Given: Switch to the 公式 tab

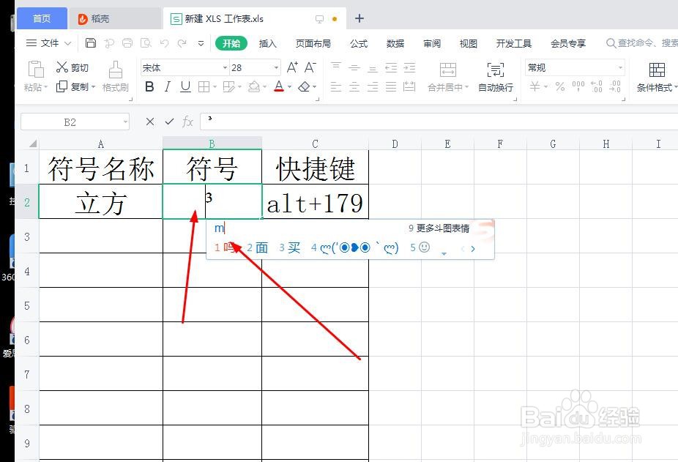Looking at the screenshot, I should (359, 43).
